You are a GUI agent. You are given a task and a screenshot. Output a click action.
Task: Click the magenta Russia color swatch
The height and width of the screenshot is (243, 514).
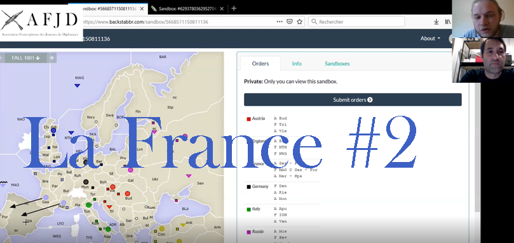248,232
